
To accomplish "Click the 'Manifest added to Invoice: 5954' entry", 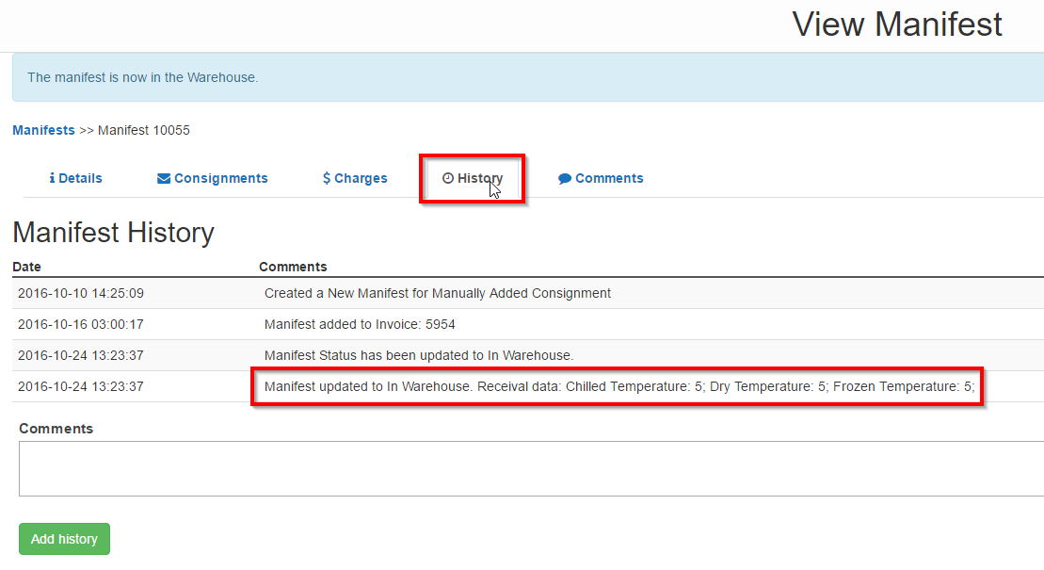I will [360, 324].
